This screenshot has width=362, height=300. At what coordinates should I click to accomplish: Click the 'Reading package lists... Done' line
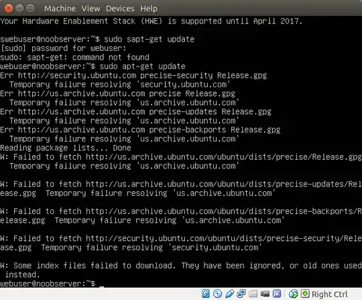pyautogui.click(x=66, y=148)
